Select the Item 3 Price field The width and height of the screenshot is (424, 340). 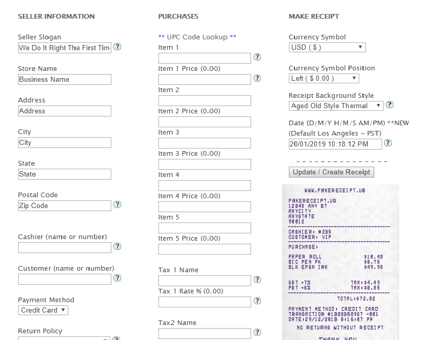[204, 165]
